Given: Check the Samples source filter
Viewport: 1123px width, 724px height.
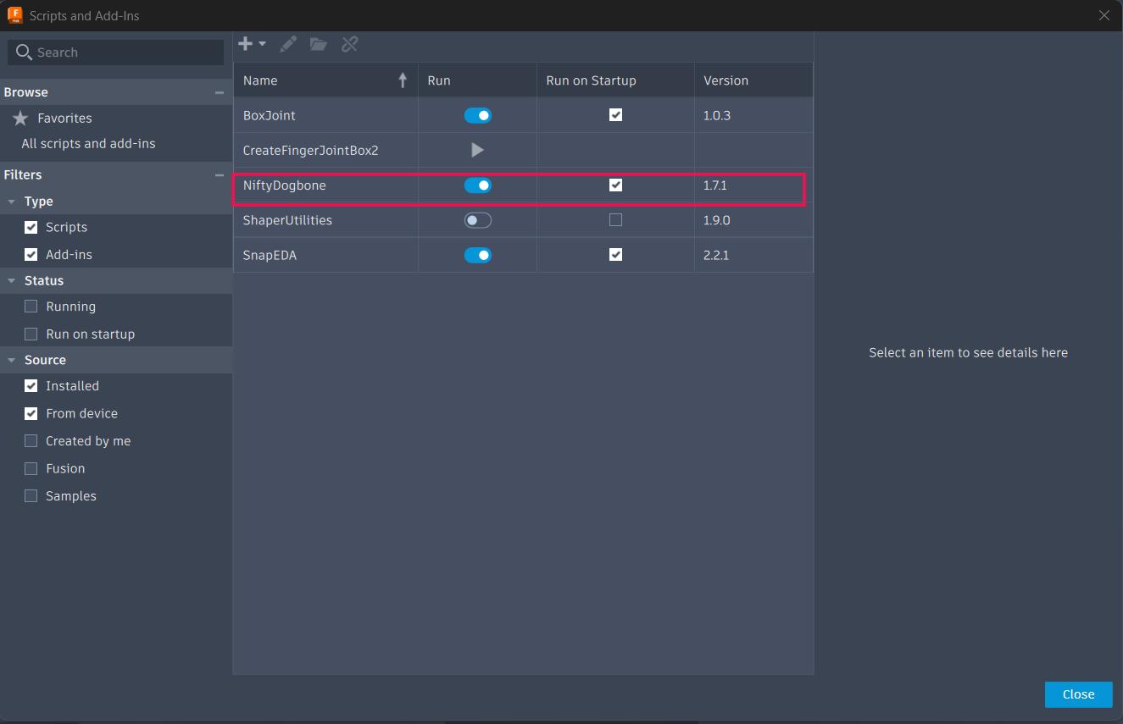Looking at the screenshot, I should pyautogui.click(x=31, y=496).
